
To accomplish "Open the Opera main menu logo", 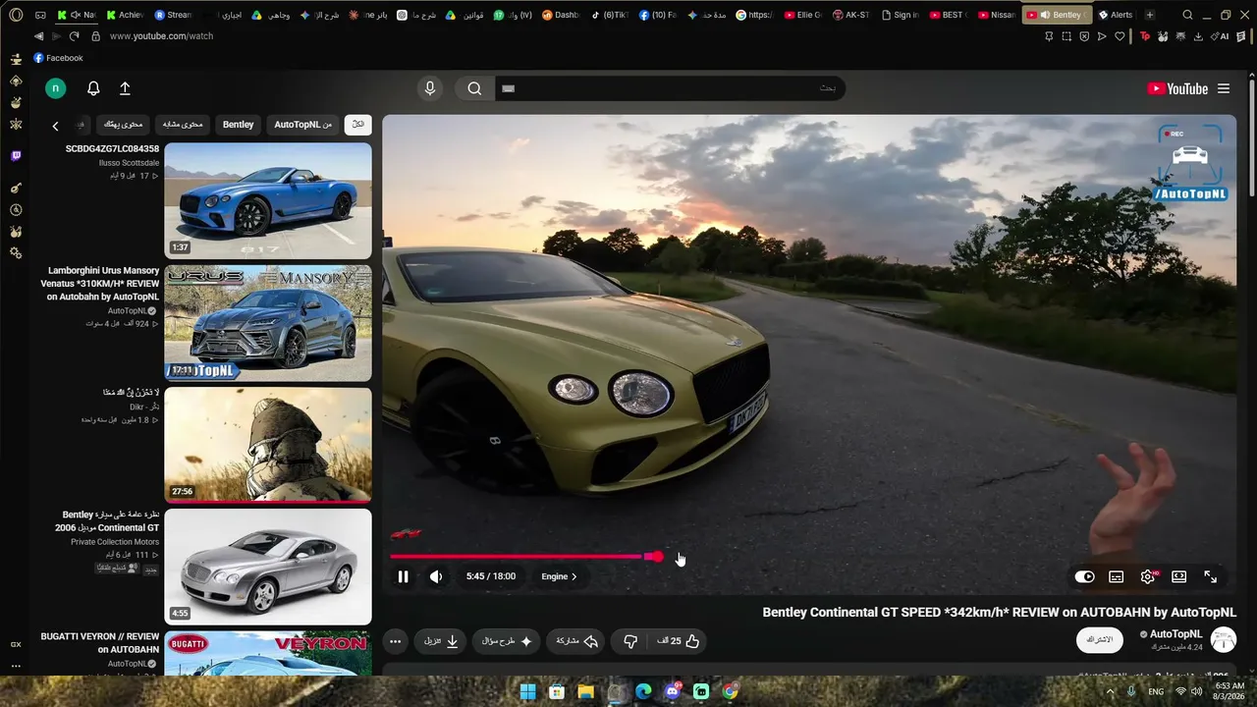I will [x=16, y=15].
